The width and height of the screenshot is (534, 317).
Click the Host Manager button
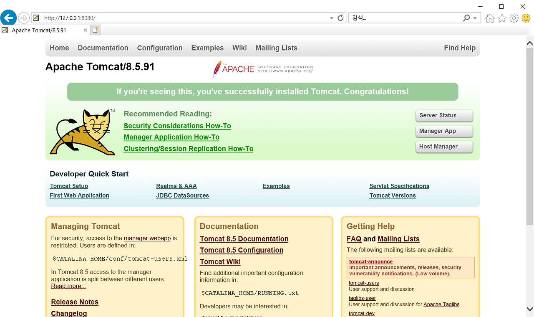pyautogui.click(x=444, y=147)
